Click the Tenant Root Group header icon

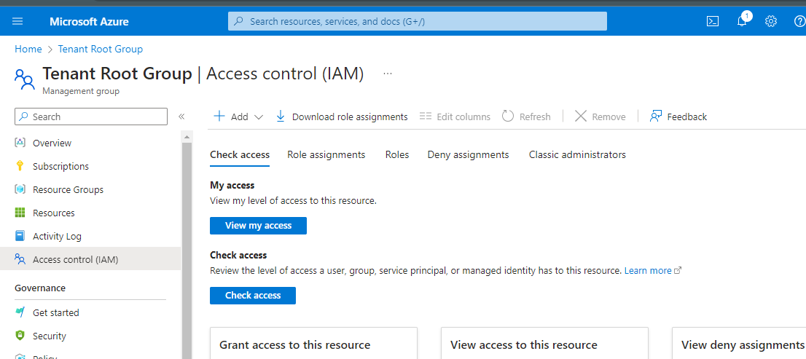(x=24, y=79)
